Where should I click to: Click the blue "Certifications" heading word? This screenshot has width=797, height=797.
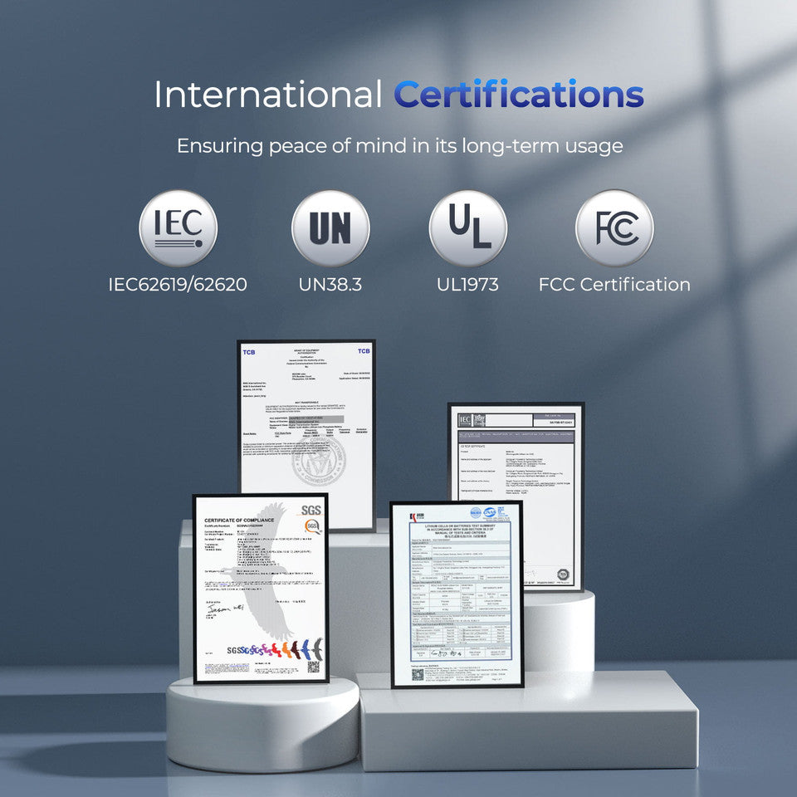point(519,95)
